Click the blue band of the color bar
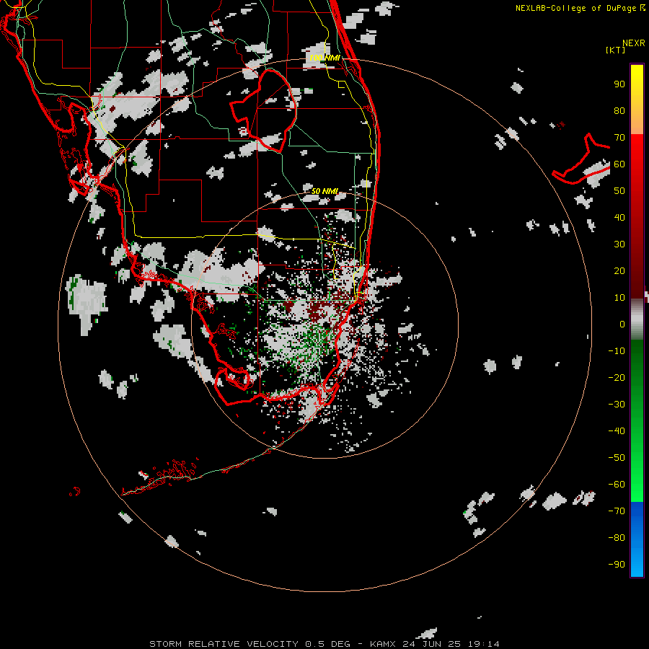 pos(637,539)
